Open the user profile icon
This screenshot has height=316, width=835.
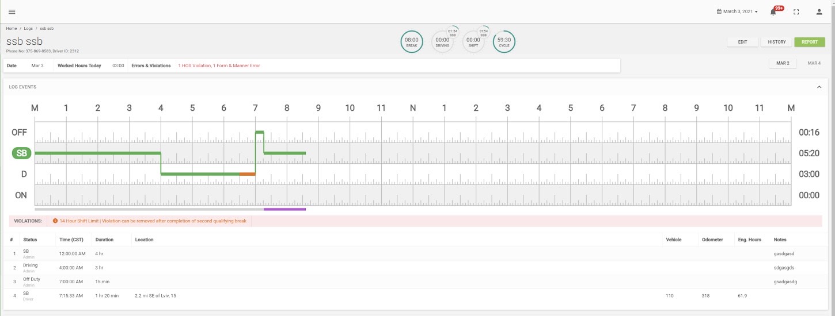(819, 11)
